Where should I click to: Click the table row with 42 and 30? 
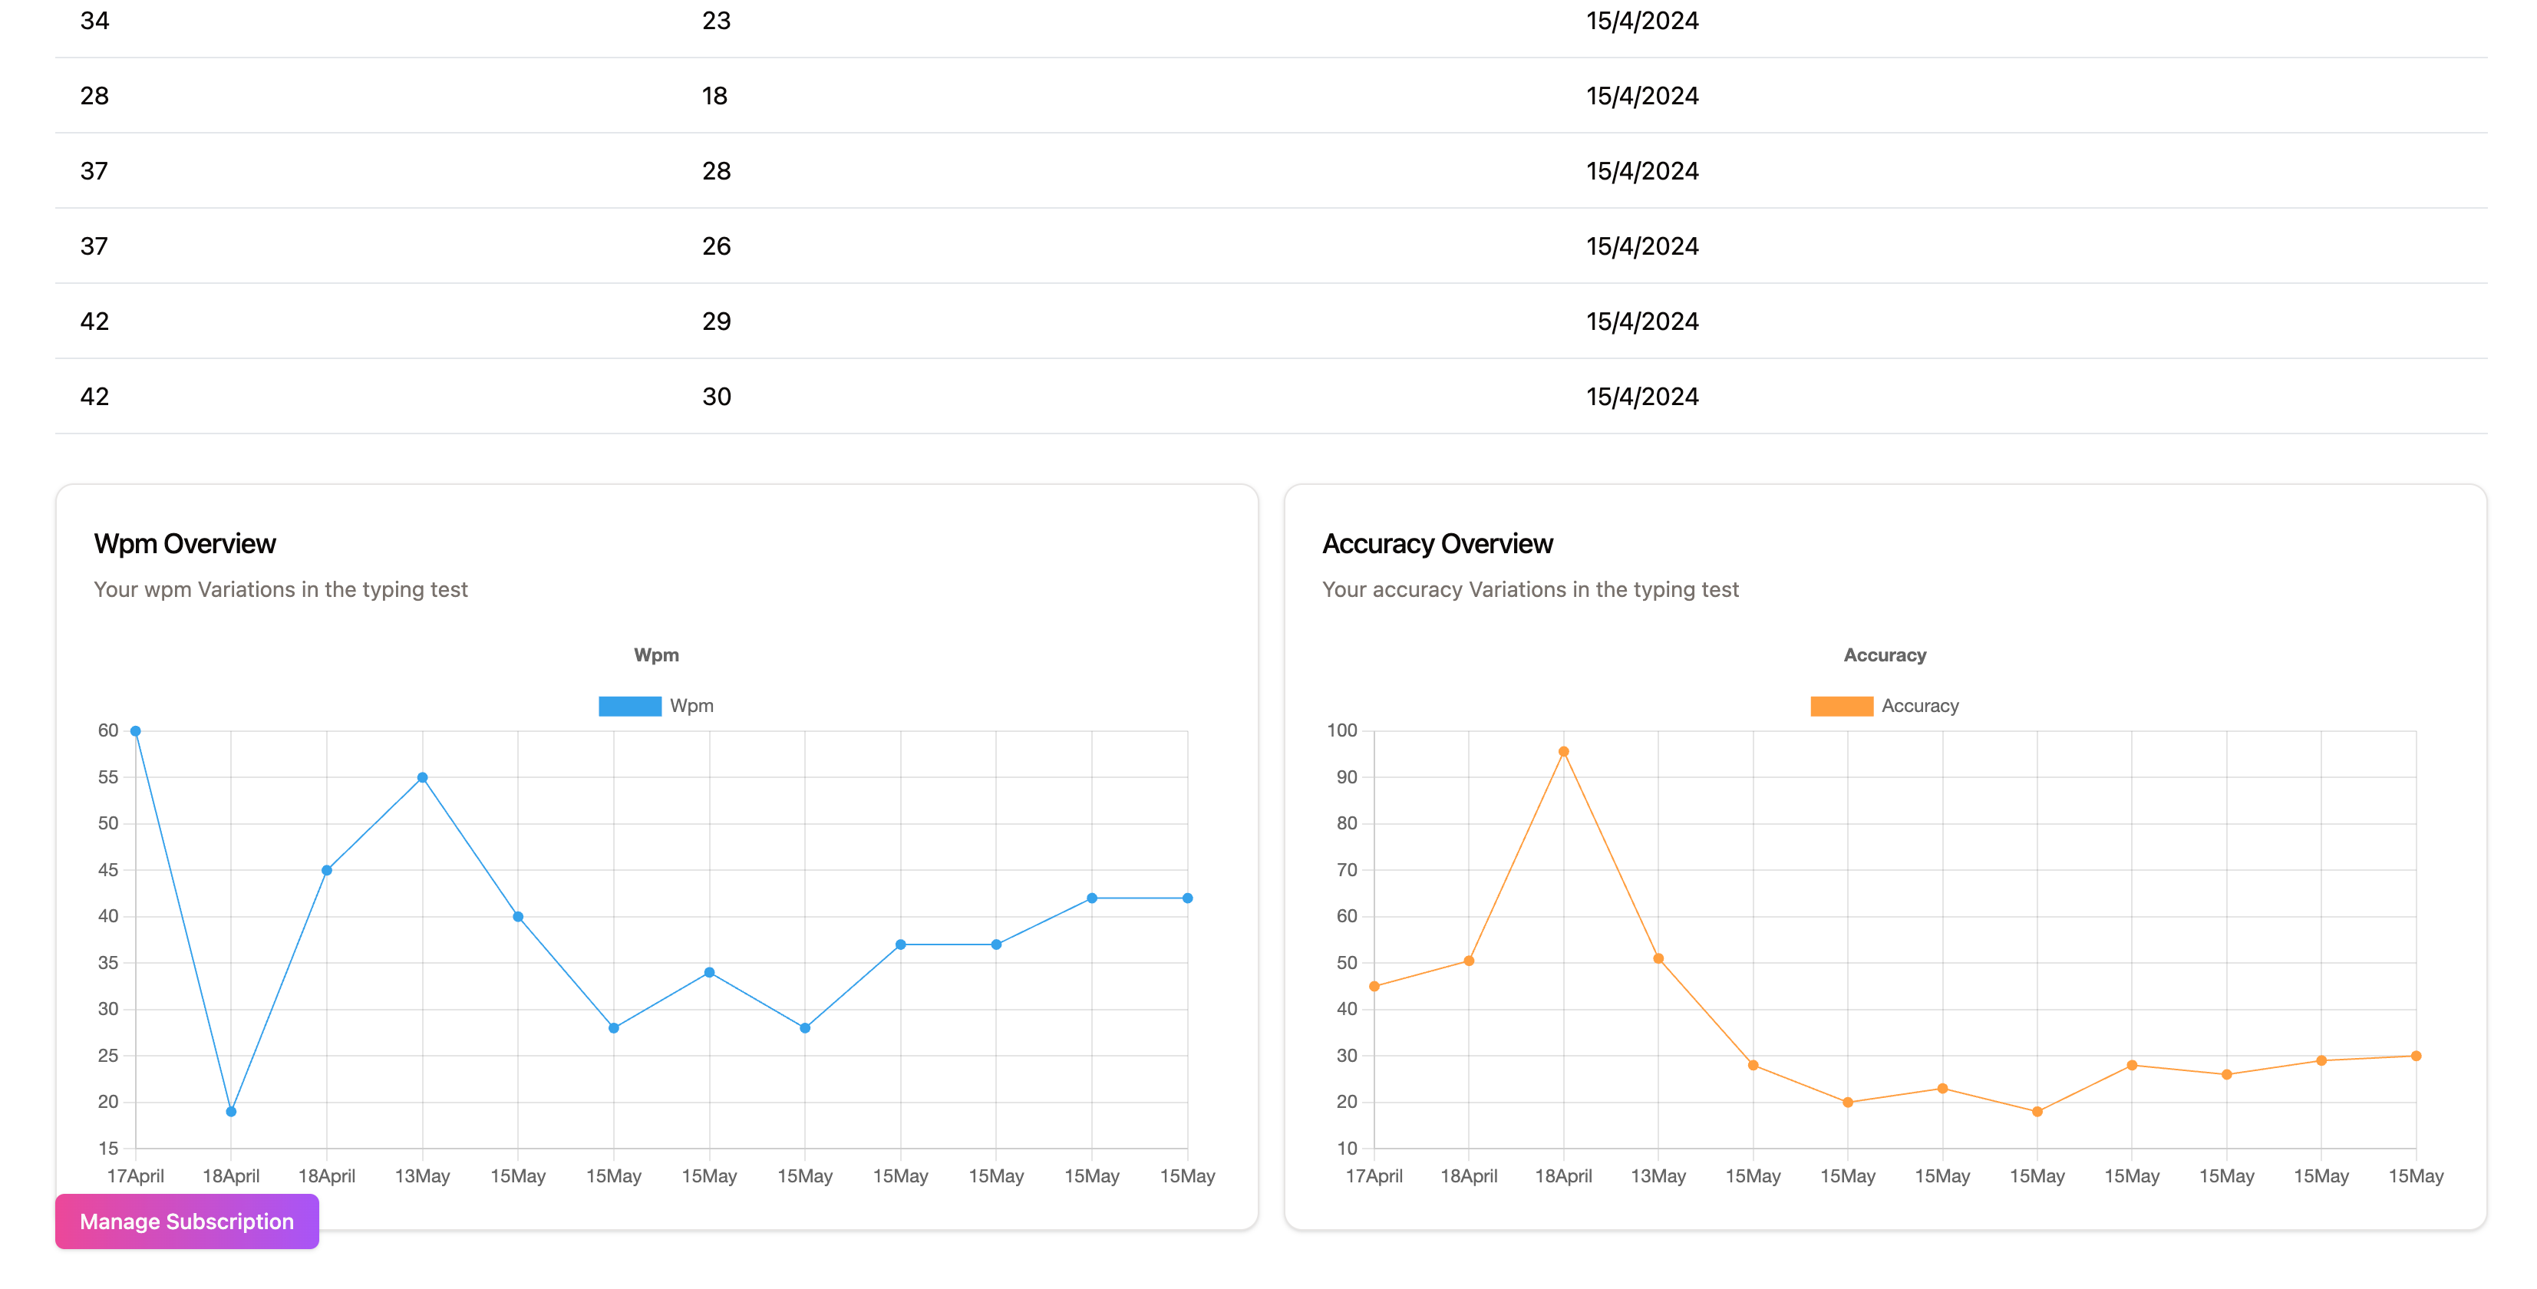(1271, 397)
